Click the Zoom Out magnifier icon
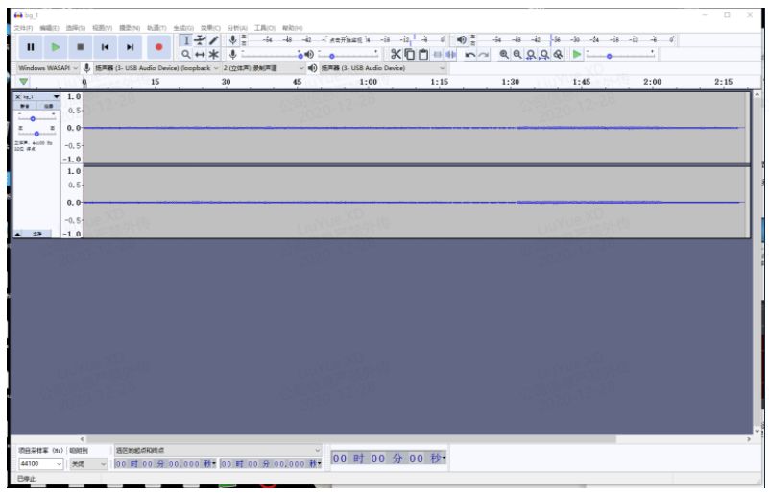The image size is (769, 496). (517, 54)
